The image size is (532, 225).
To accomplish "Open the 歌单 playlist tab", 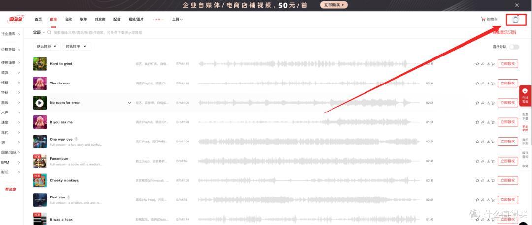I will pyautogui.click(x=83, y=19).
